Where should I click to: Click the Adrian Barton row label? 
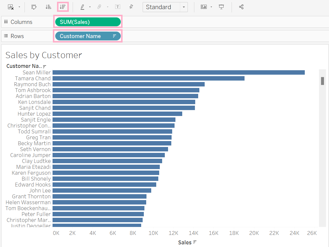click(x=33, y=96)
